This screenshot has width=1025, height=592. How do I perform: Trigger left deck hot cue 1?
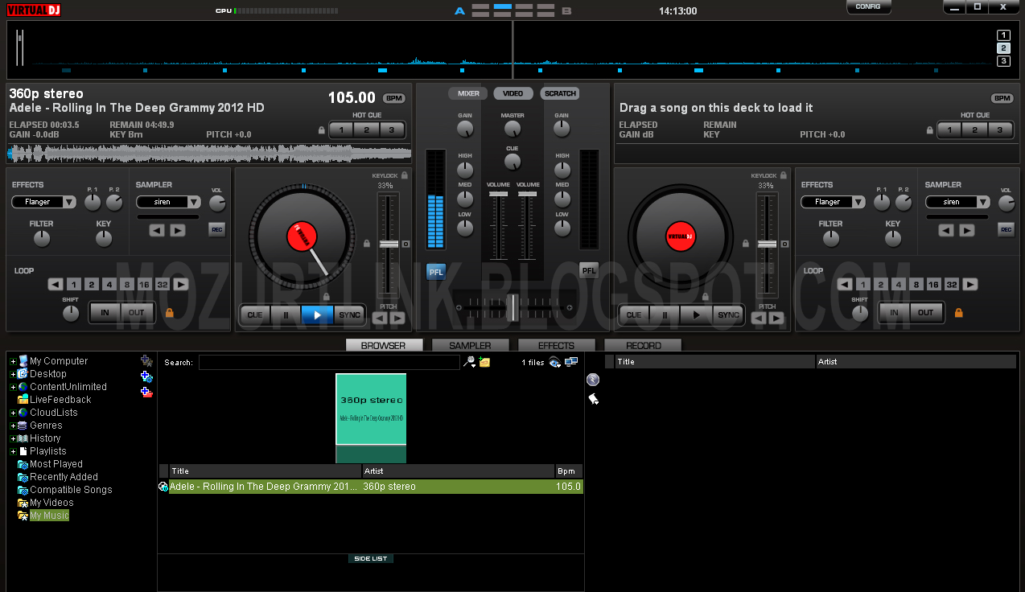pos(341,129)
